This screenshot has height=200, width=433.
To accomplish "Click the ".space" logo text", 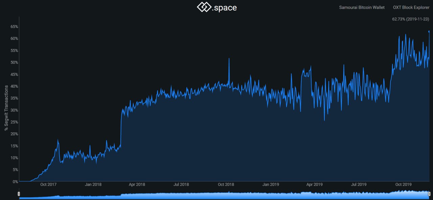I will (x=225, y=7).
